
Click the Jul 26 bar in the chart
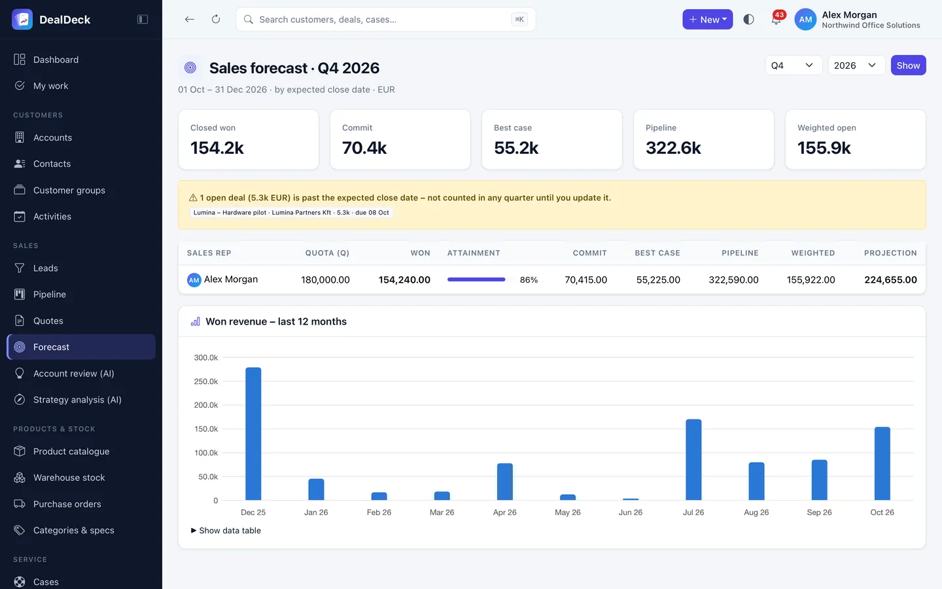[x=693, y=459]
